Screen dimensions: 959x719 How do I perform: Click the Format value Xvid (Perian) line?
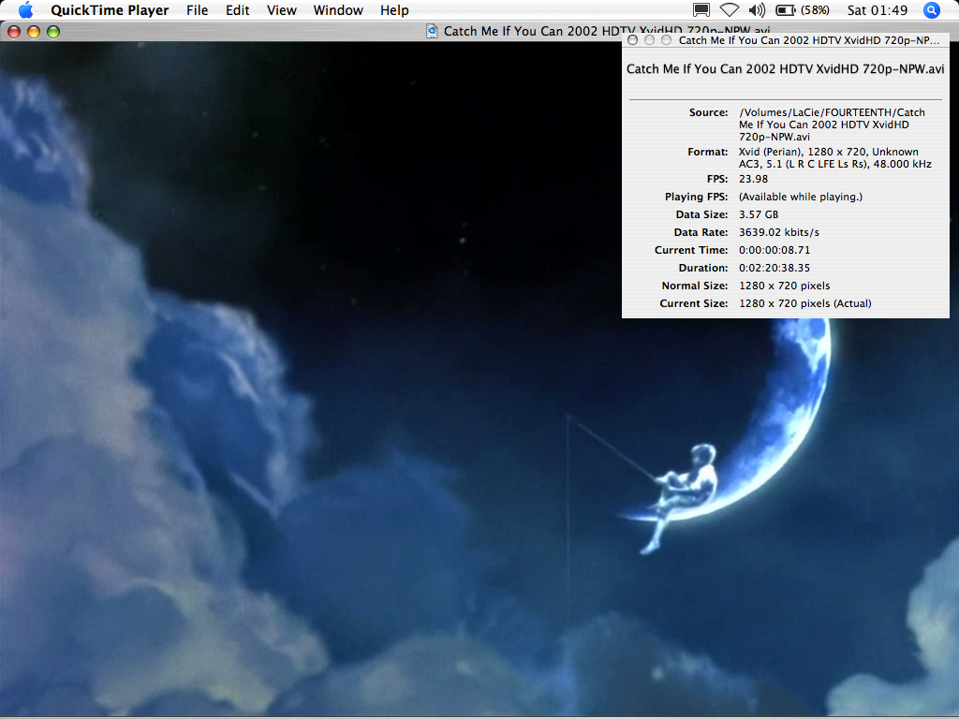[828, 152]
